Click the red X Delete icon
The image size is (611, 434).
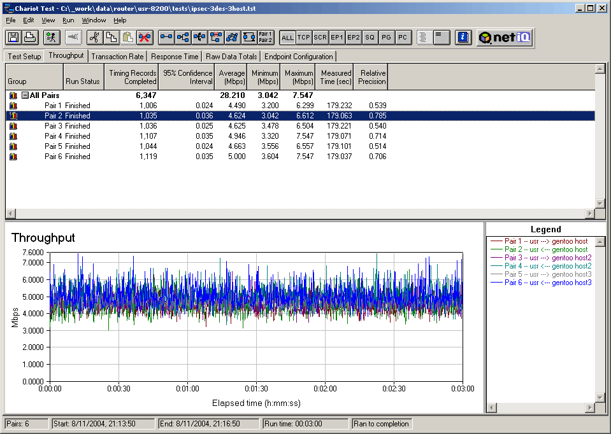tap(145, 38)
